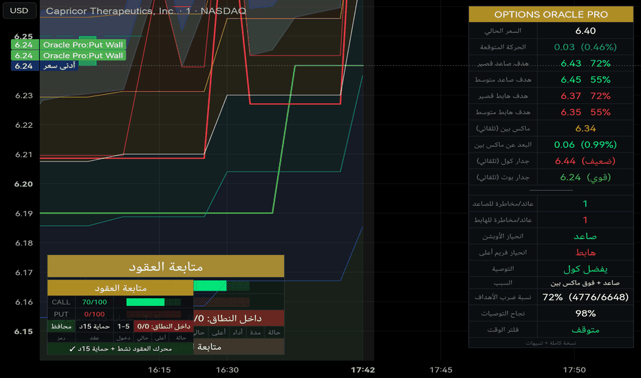This screenshot has width=641, height=378.
Task: Click the 17:45 time axis label
Action: pos(441,370)
